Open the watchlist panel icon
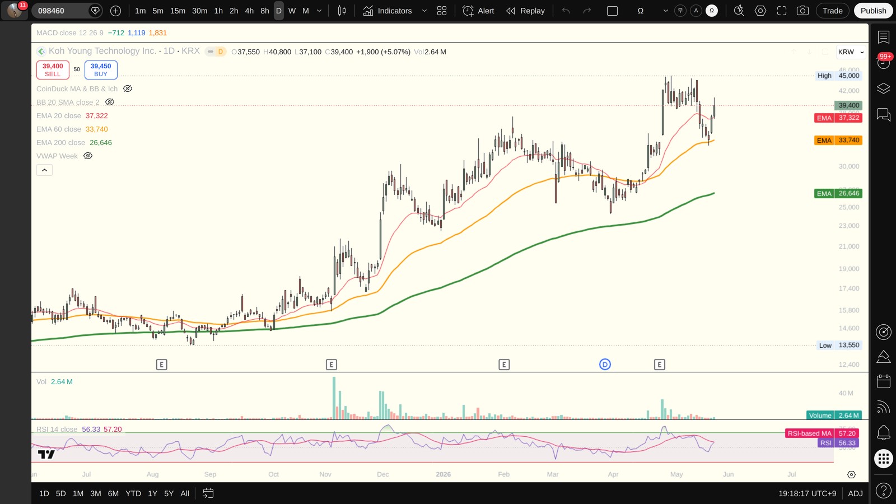The width and height of the screenshot is (896, 504). (884, 37)
